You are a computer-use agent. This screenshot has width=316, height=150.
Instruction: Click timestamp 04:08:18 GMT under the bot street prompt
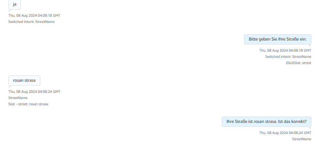coord(285,50)
